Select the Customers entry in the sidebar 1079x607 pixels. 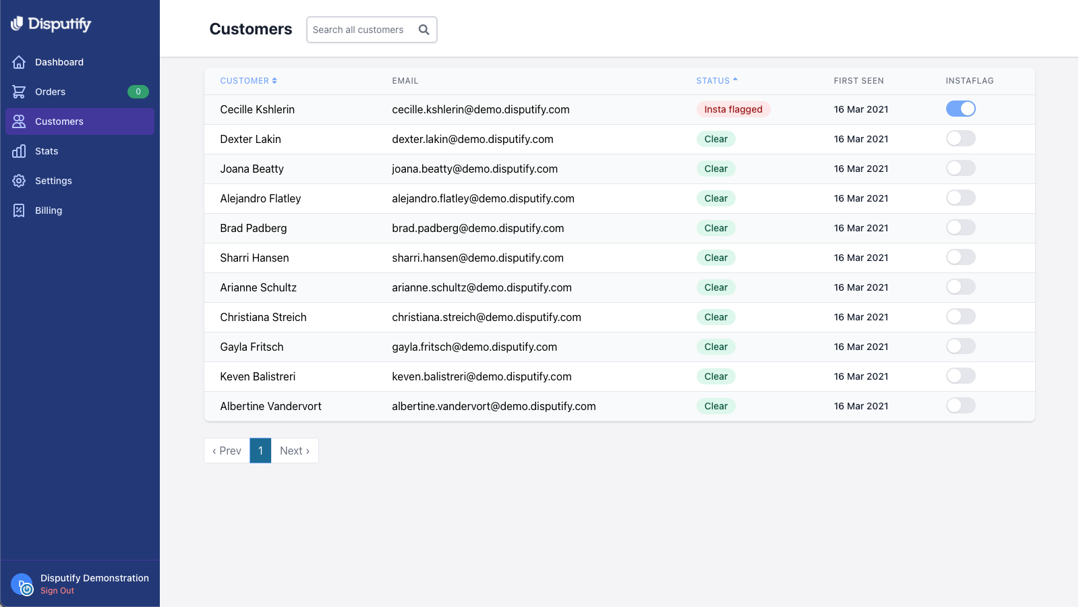59,121
